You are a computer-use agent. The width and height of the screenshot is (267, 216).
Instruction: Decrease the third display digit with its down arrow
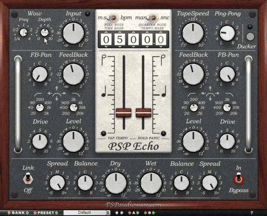[133, 46]
